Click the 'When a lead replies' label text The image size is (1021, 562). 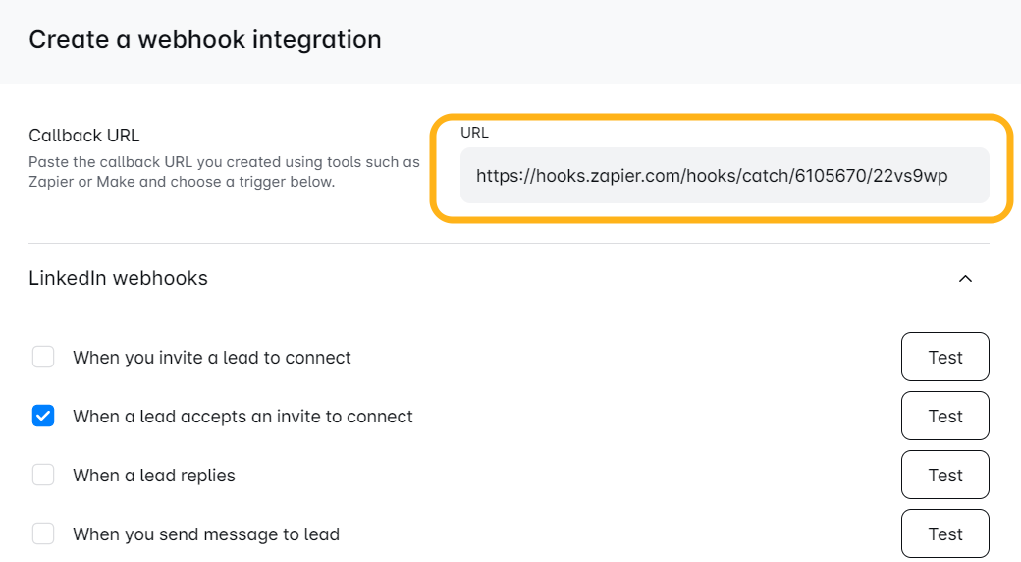coord(154,476)
